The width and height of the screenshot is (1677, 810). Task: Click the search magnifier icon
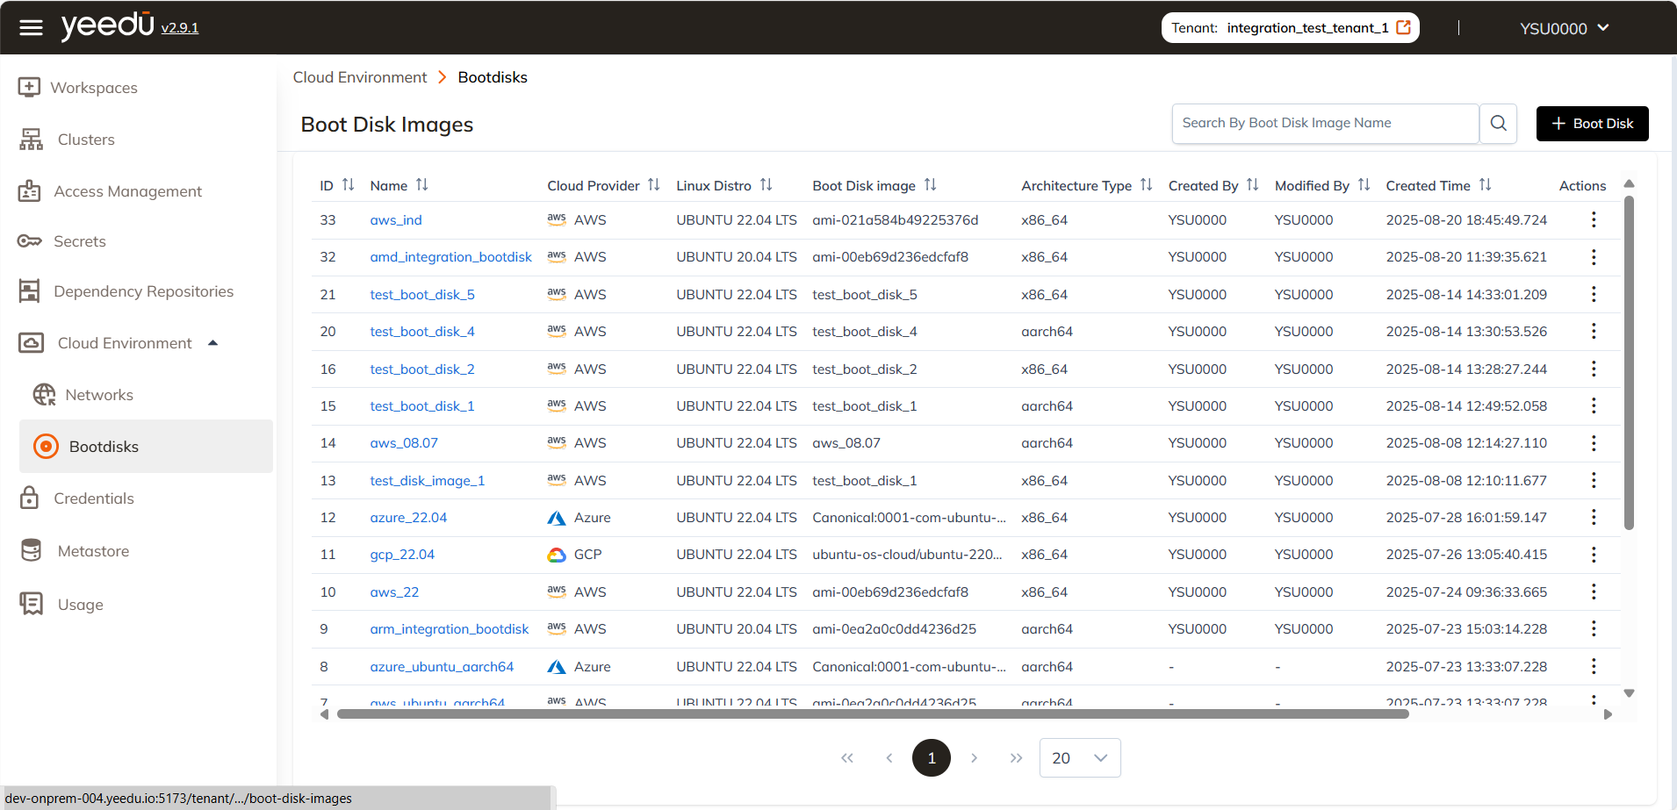1498,124
